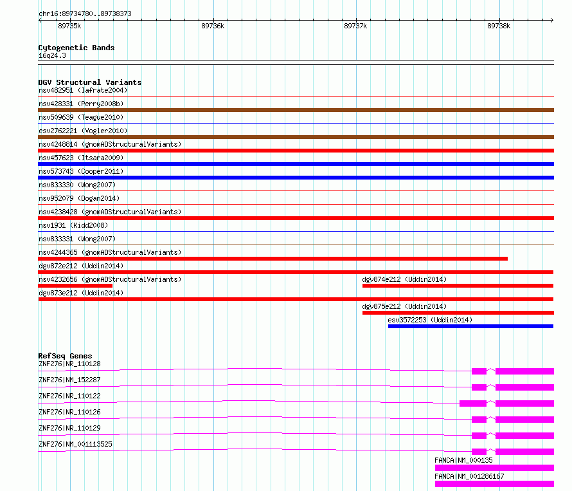Click the DGV Structural Variants track title

click(x=90, y=82)
